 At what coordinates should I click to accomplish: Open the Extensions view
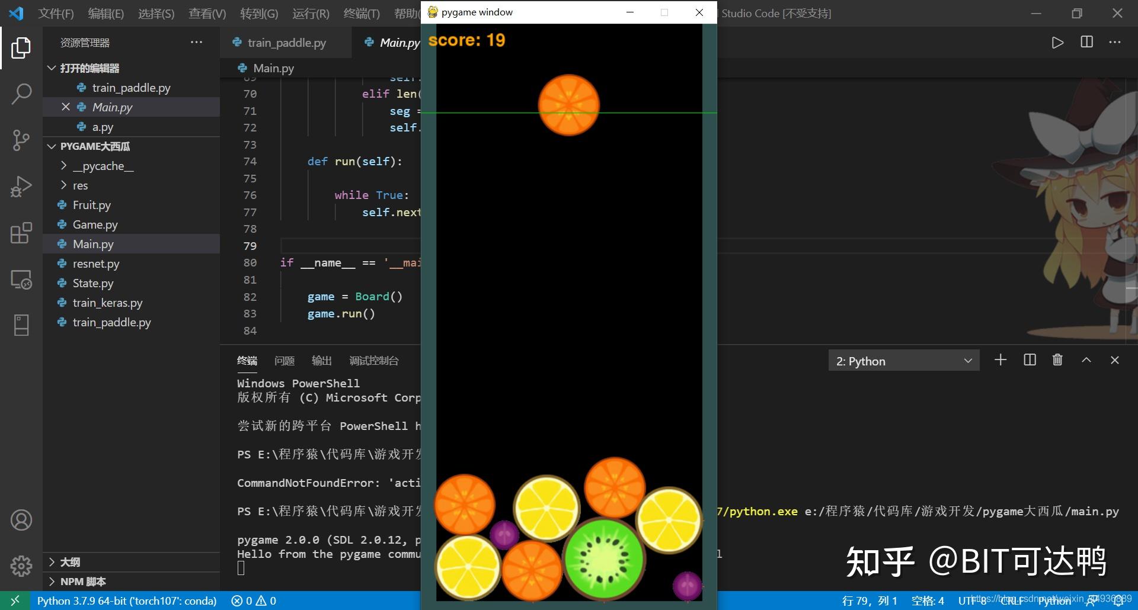(x=21, y=233)
